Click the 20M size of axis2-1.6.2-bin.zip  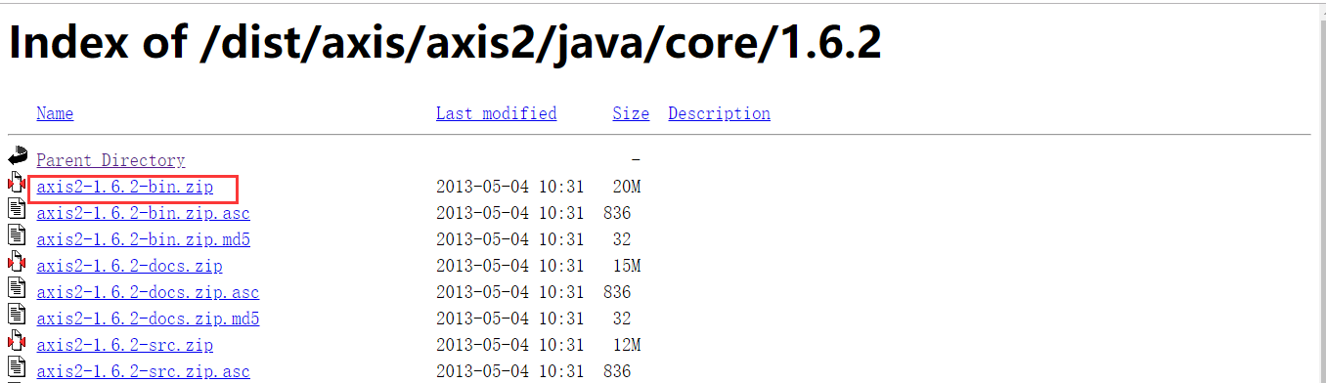[626, 187]
